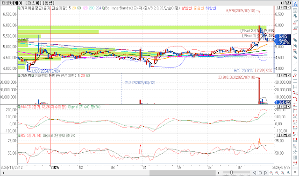Choose the horizontal range tool between vertical bars
299x176 pixels.
point(295,110)
